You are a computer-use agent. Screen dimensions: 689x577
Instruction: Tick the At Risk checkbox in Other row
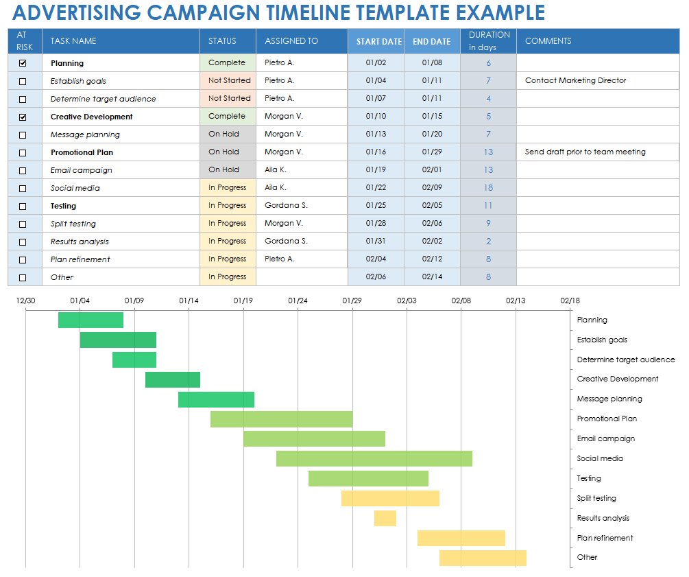[x=23, y=277]
